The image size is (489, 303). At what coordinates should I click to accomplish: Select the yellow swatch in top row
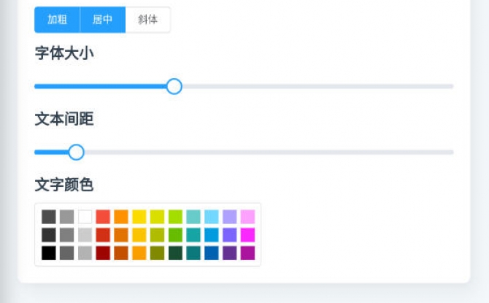139,217
